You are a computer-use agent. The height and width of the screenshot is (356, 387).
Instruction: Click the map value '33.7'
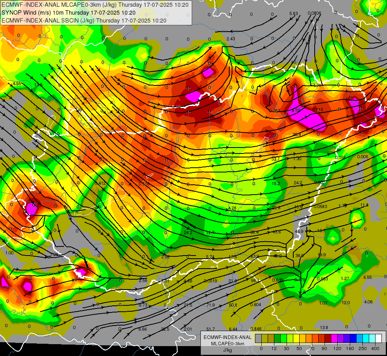pos(276,159)
